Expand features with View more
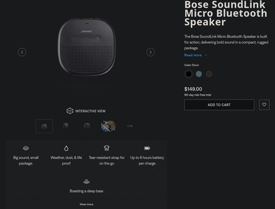 tap(87, 204)
